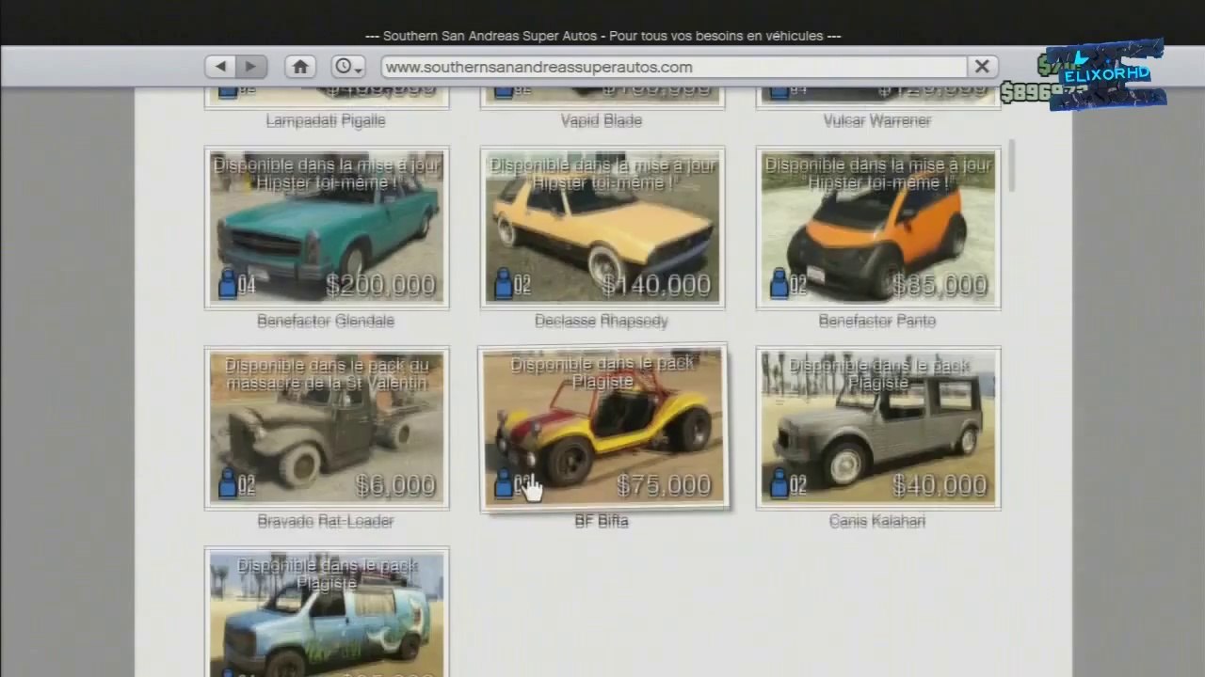Click the BF Bifta name label

point(602,521)
